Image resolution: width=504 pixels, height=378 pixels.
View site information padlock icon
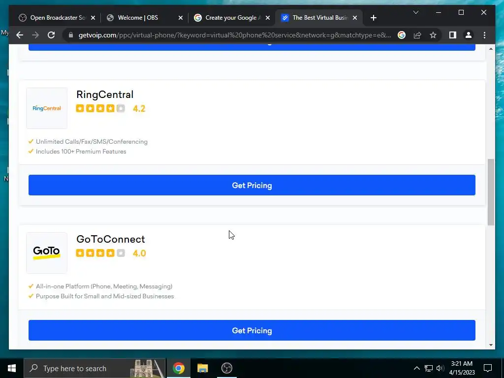71,35
